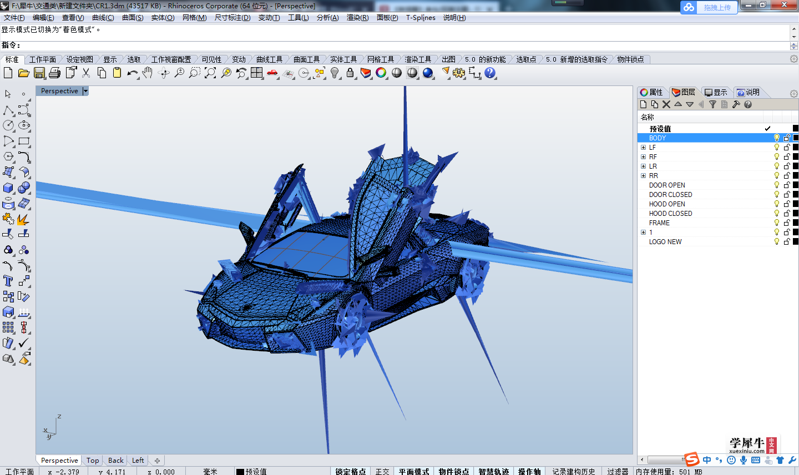
Task: Select the Box solid tool in the sidebar
Action: pos(8,188)
